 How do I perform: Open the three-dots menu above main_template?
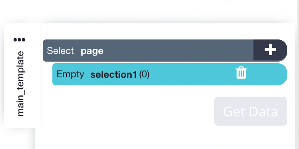[x=19, y=40]
